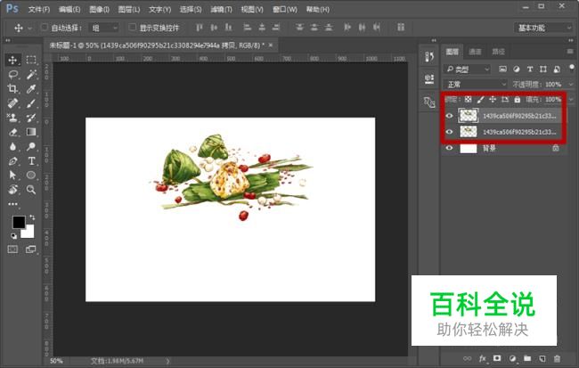Screen dimensions: 579x368
Task: Open the blend mode 正常 dropdown
Action: (476, 85)
